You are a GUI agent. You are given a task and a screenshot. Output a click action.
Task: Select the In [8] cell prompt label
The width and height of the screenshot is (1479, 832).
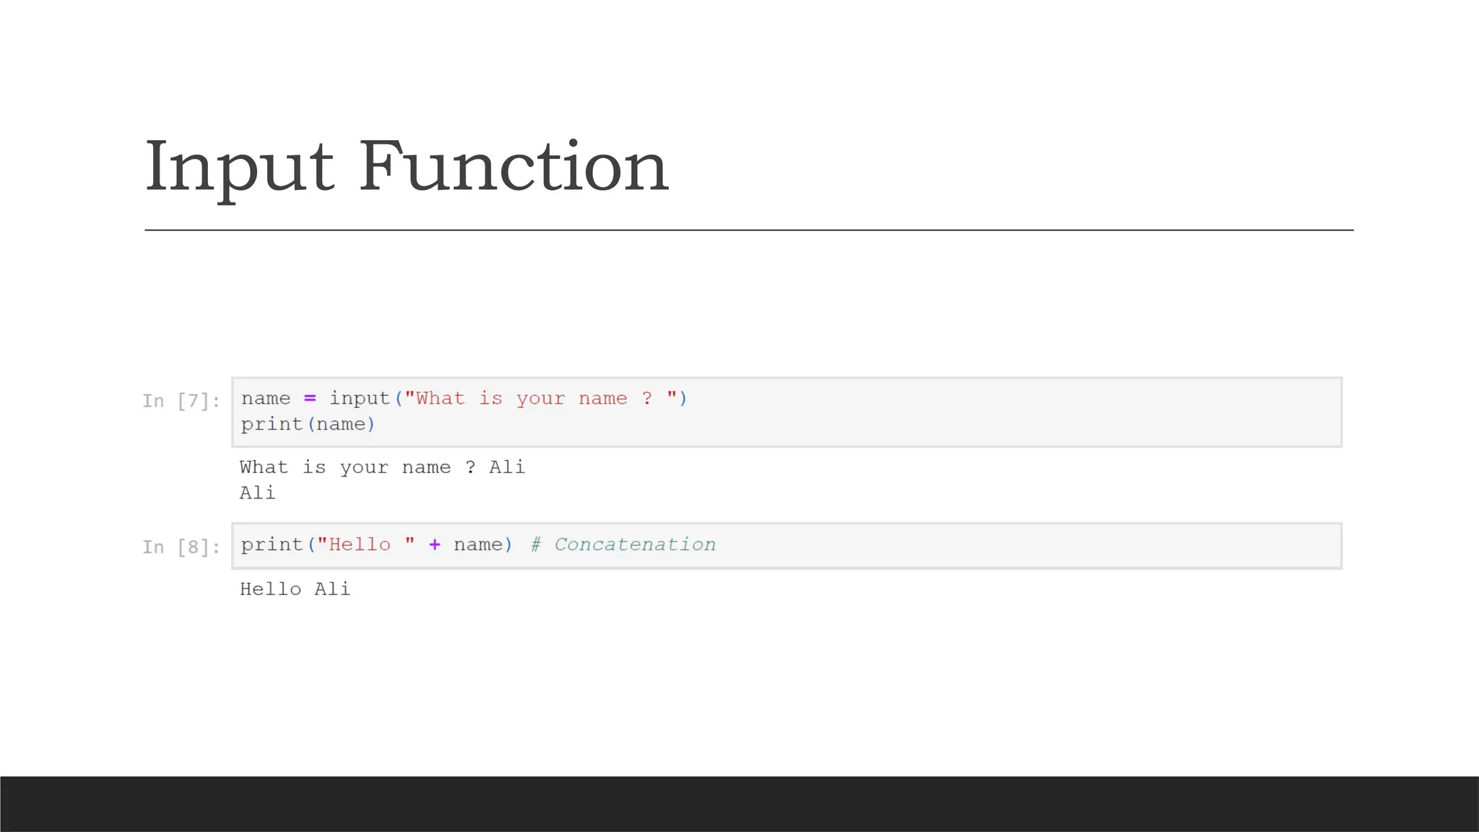[181, 547]
